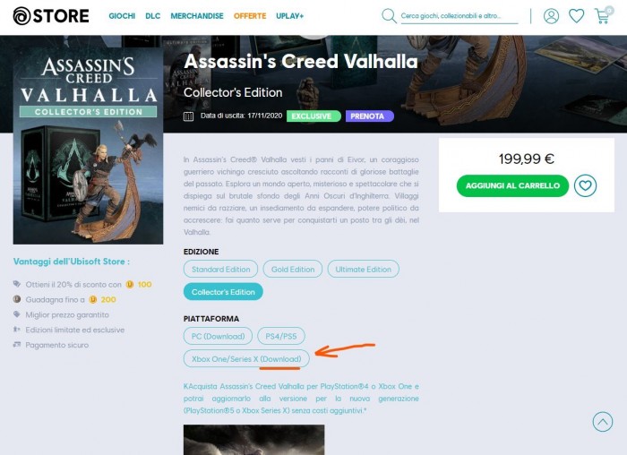Click the PRENOTA badge

pos(370,116)
